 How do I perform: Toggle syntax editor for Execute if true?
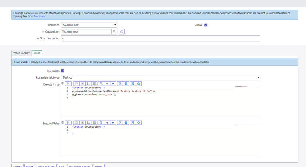pos(68,83)
